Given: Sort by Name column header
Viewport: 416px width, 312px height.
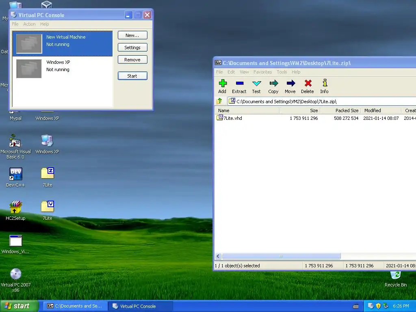Looking at the screenshot, I should (x=247, y=110).
